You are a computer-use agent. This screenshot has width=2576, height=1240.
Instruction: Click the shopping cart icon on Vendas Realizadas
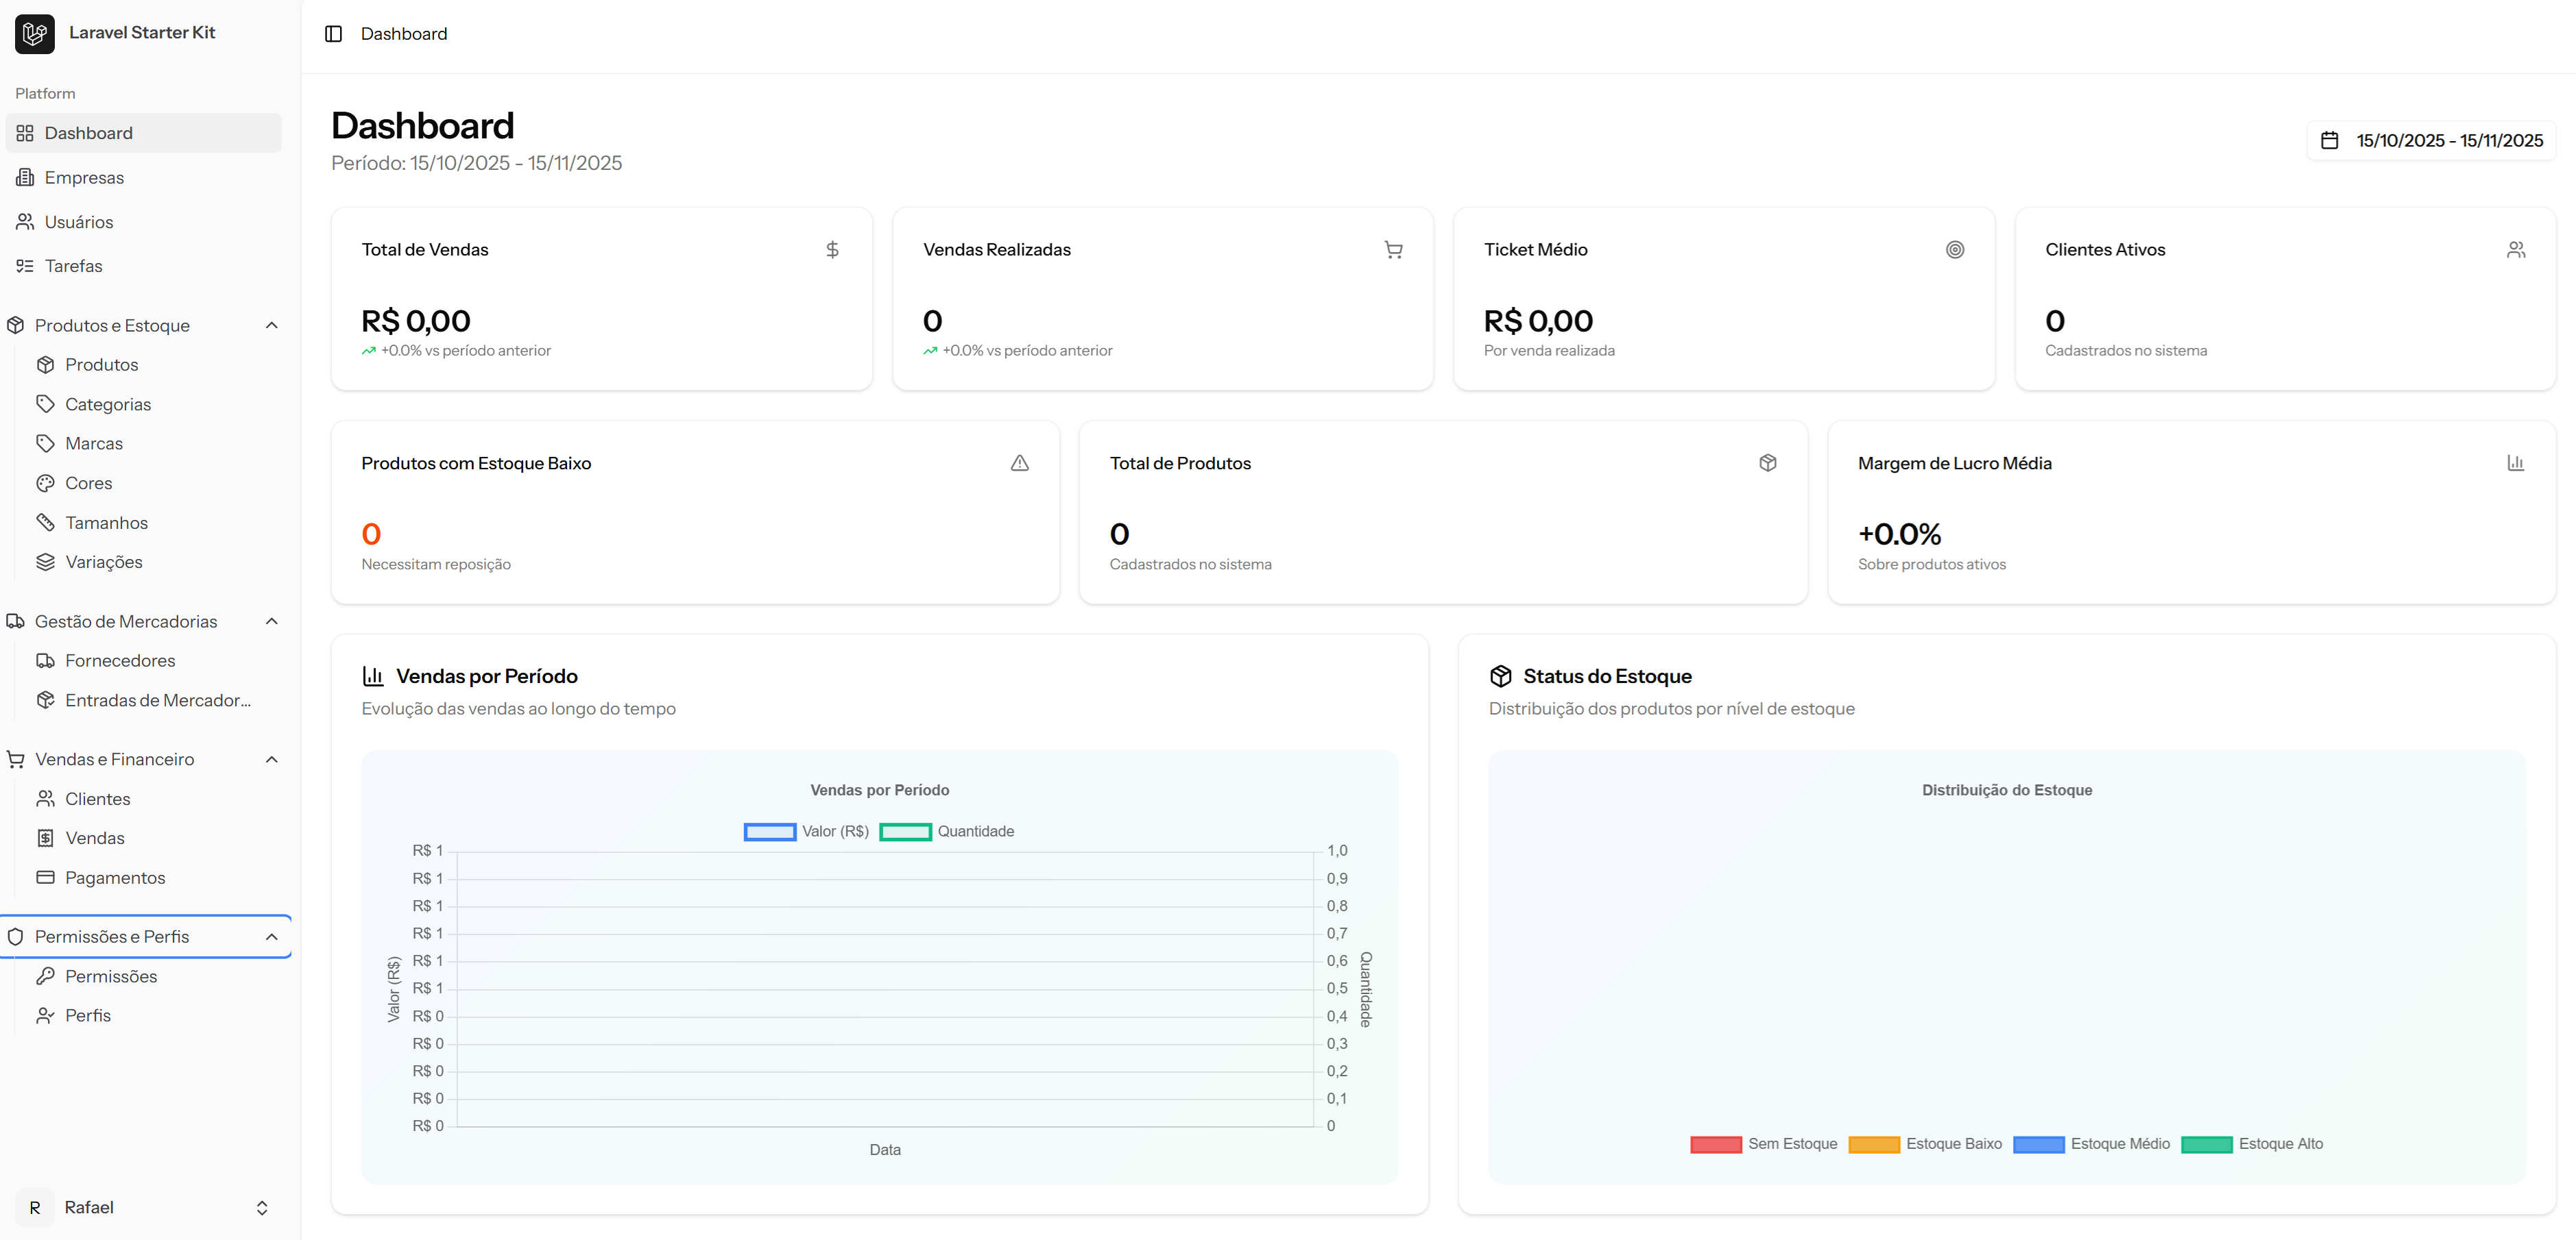[x=1393, y=250]
